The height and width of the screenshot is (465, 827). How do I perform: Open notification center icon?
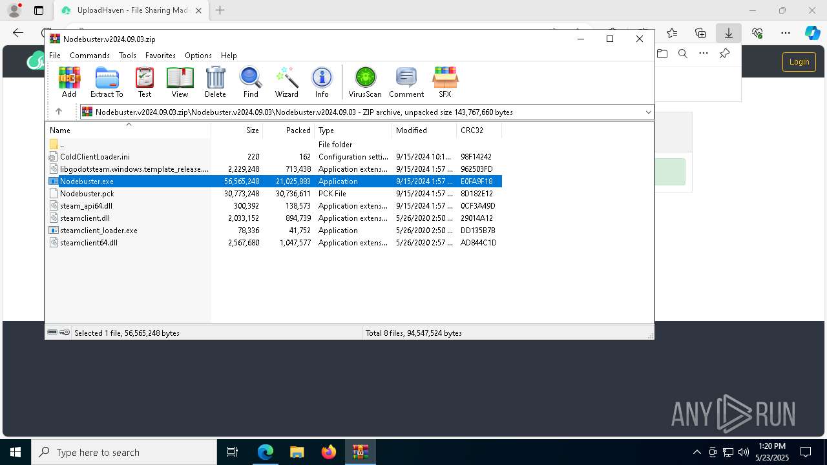coord(806,452)
